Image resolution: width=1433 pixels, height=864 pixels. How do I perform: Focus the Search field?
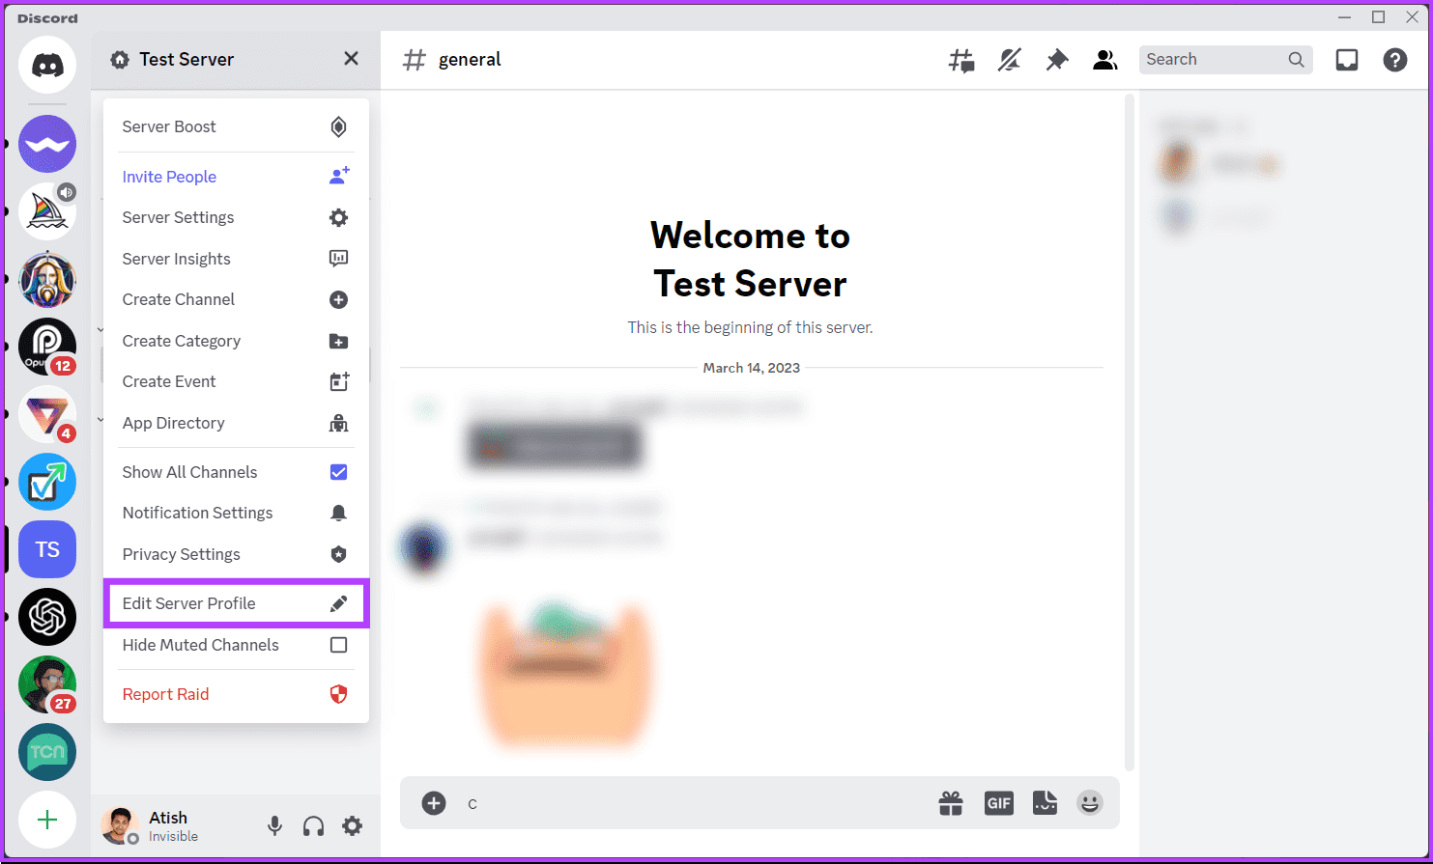click(x=1225, y=60)
